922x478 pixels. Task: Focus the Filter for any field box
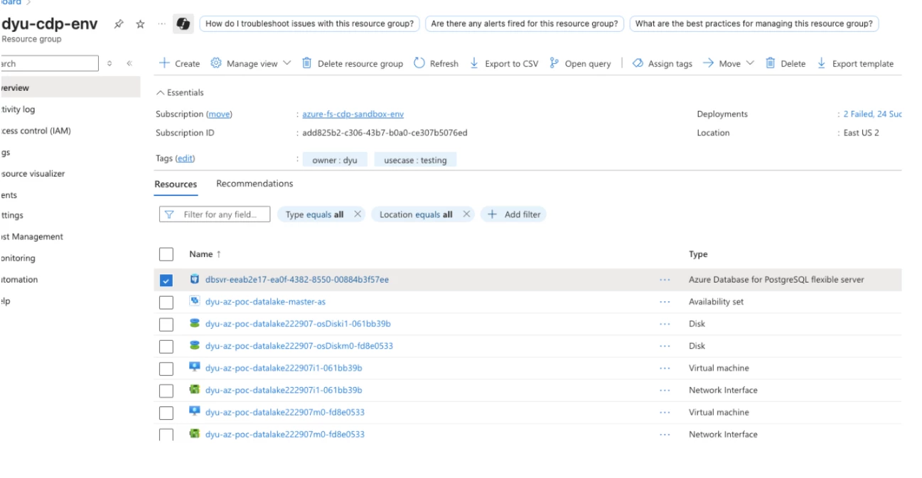(215, 214)
